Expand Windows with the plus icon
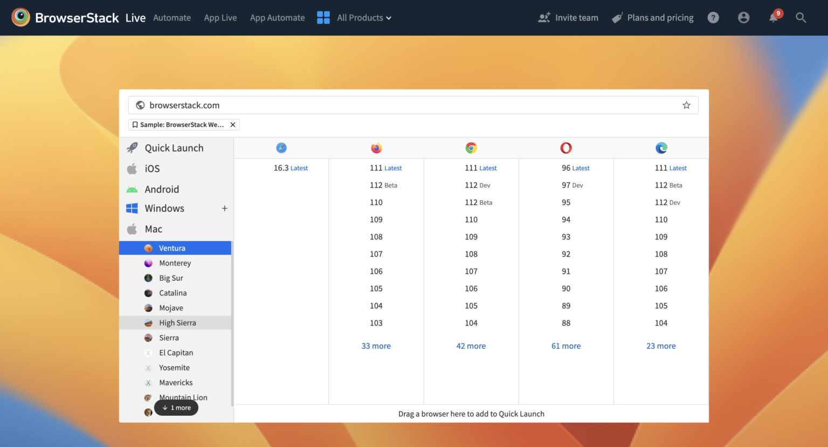 225,208
